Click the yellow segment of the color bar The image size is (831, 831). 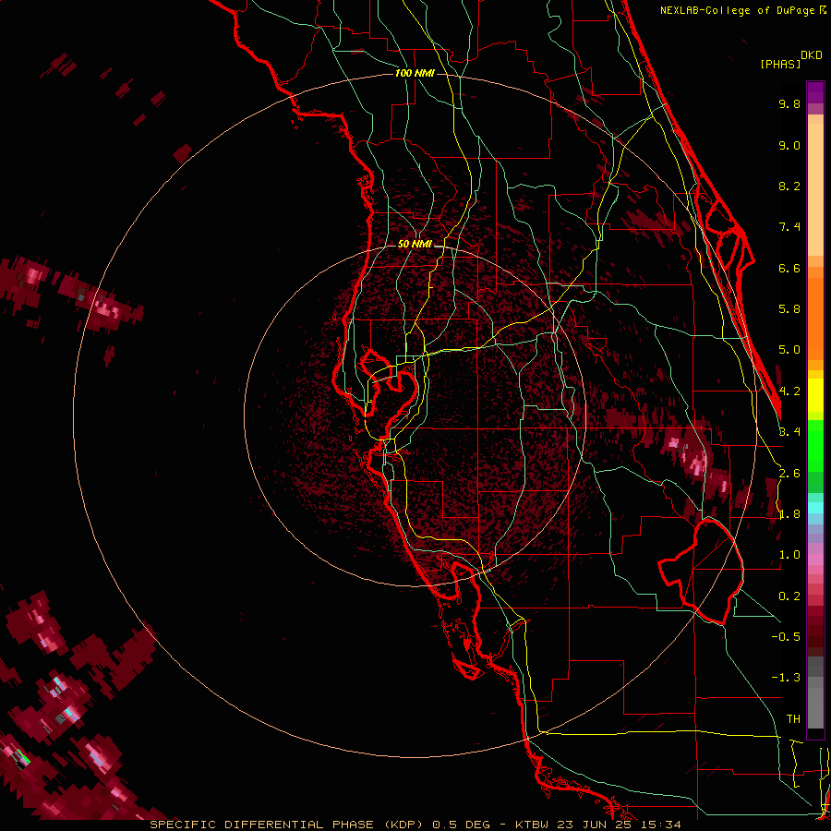pyautogui.click(x=815, y=395)
